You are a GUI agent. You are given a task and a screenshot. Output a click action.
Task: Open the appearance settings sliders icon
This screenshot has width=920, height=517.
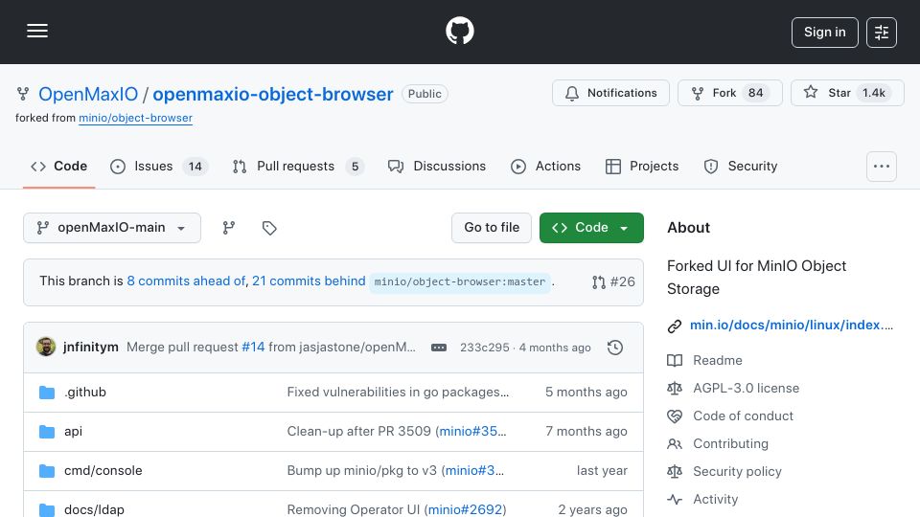pyautogui.click(x=882, y=33)
